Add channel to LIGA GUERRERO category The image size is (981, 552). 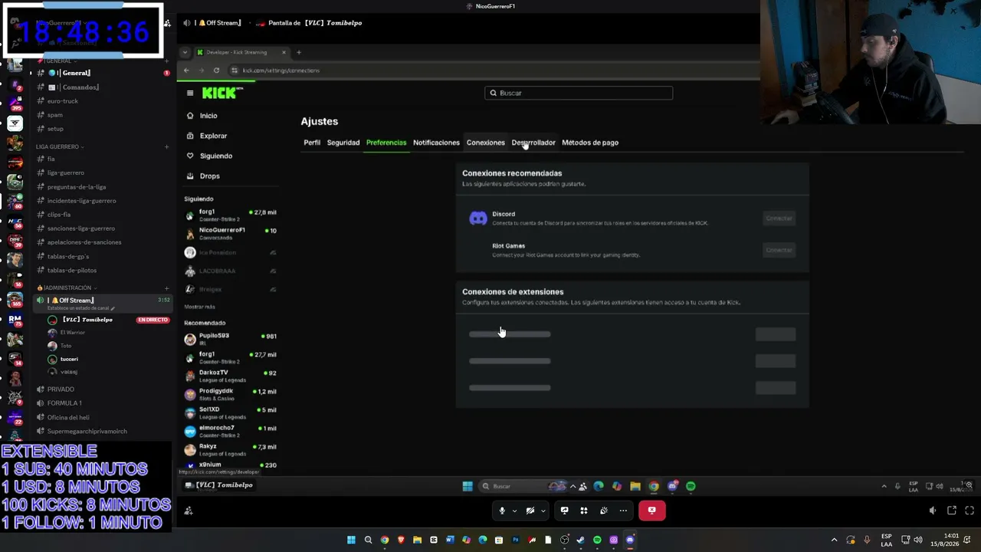(166, 146)
